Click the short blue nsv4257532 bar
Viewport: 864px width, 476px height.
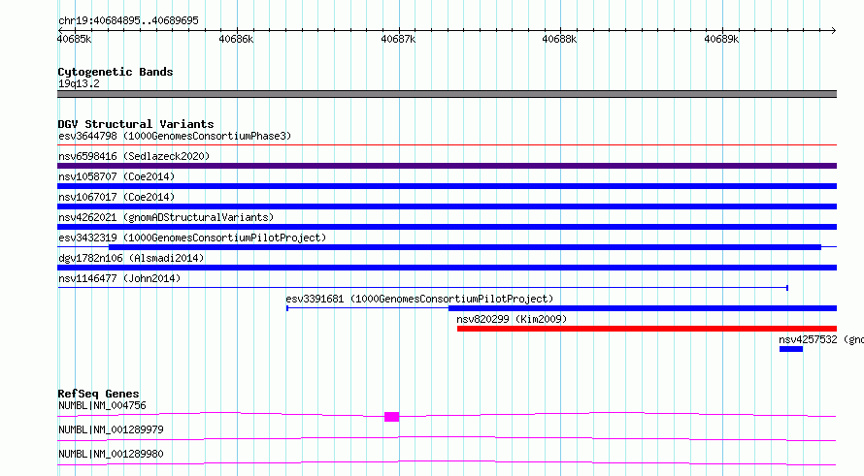pyautogui.click(x=791, y=349)
